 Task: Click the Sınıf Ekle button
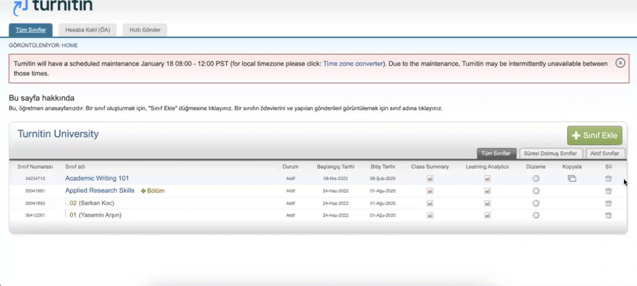point(594,136)
